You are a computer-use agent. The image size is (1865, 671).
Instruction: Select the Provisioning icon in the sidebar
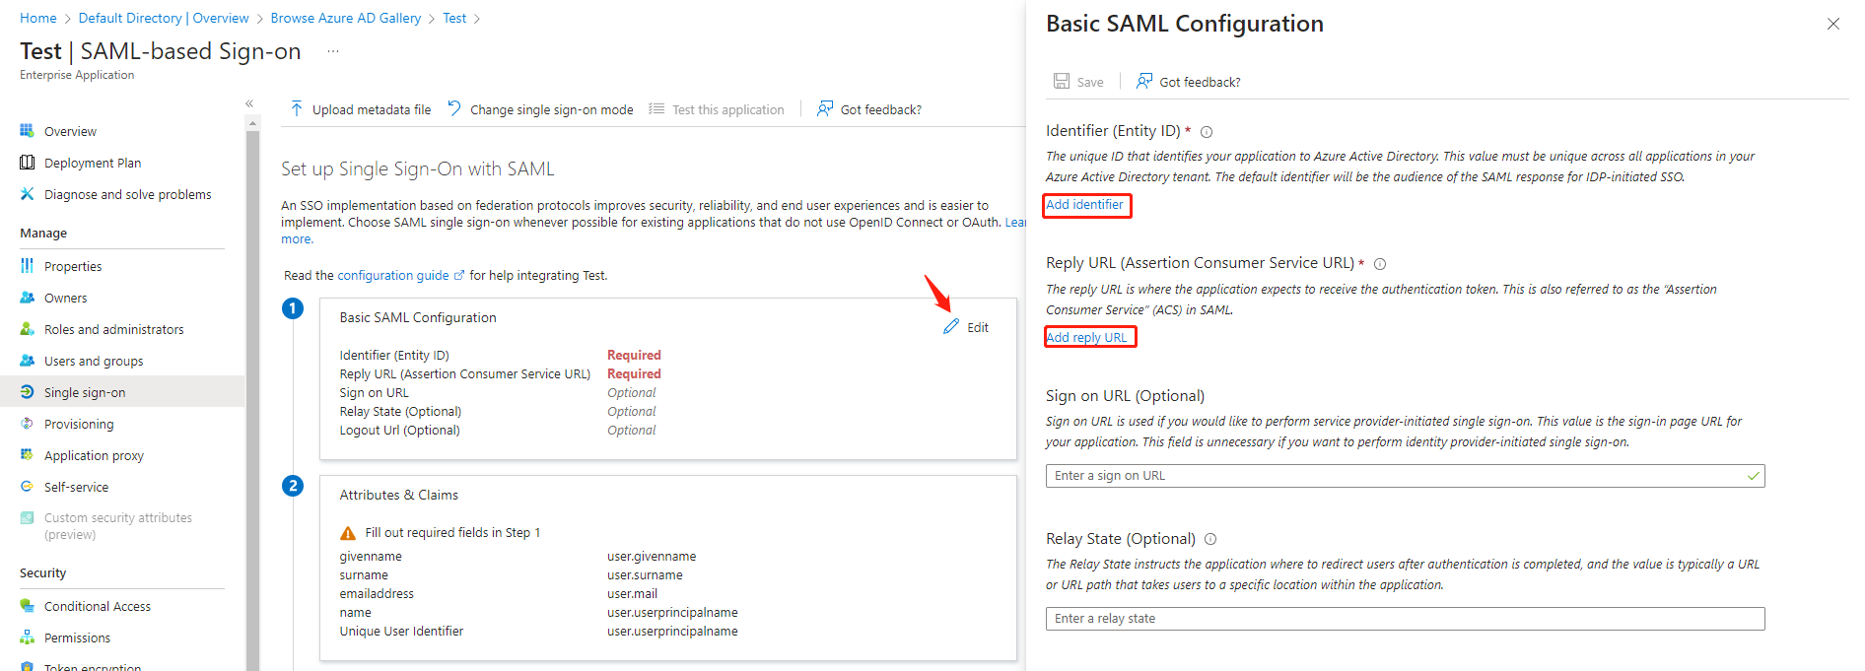[28, 423]
